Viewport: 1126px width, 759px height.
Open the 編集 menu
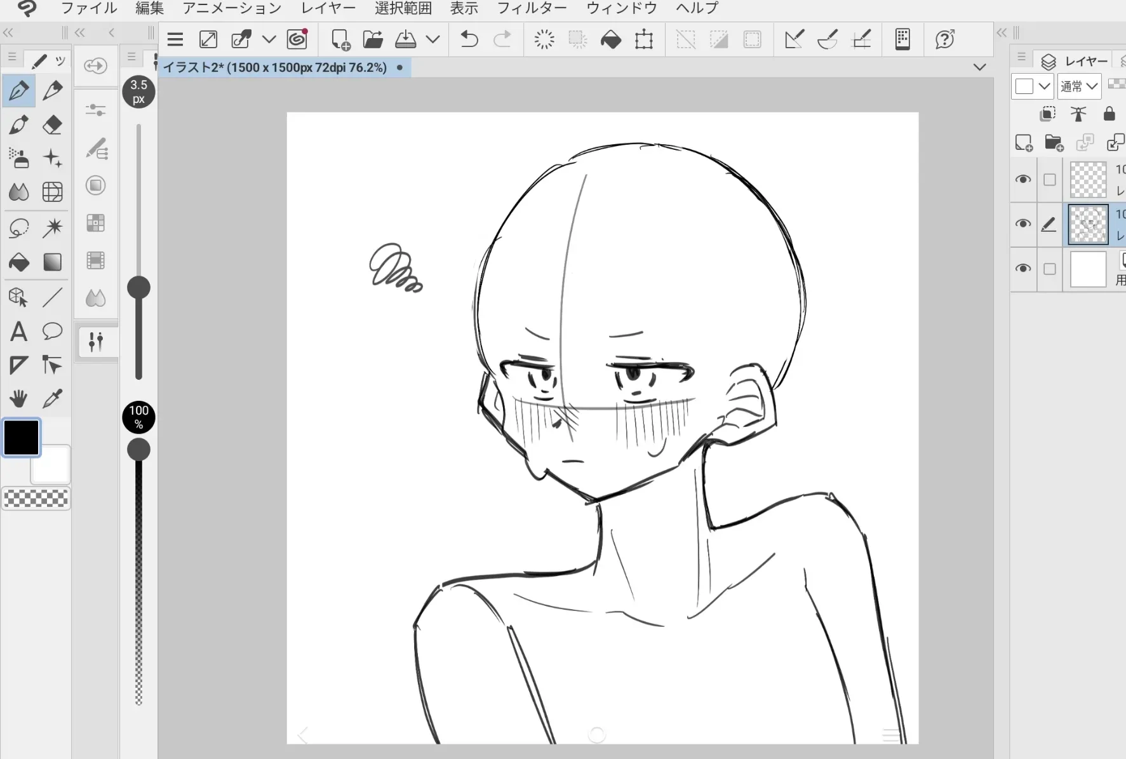(x=150, y=8)
